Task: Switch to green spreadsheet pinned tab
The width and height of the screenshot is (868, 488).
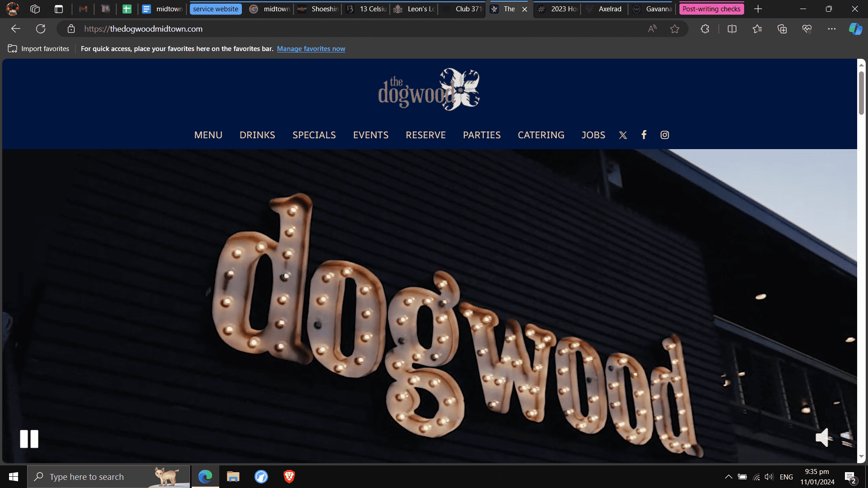Action: click(x=127, y=9)
